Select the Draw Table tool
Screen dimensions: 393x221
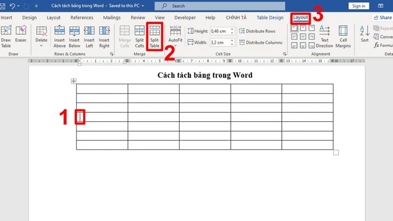(x=6, y=36)
